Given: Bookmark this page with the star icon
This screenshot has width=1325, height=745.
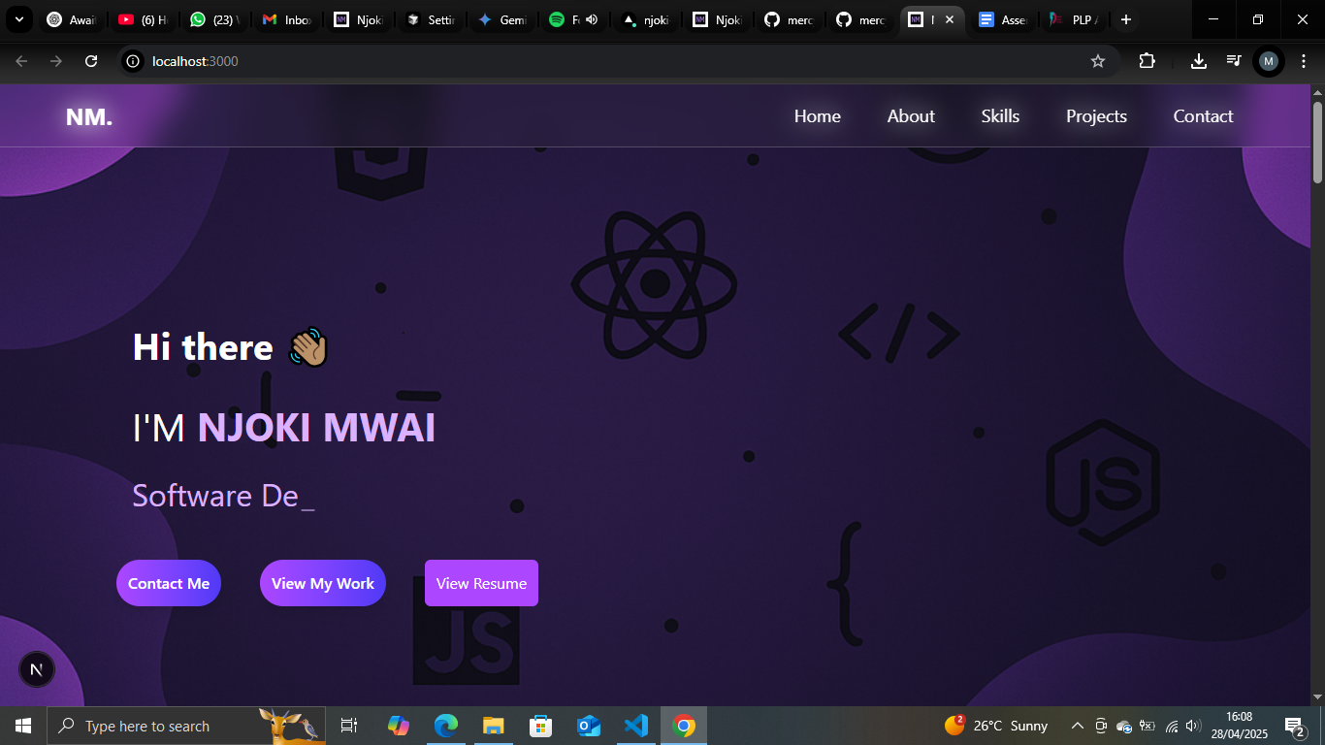Looking at the screenshot, I should pos(1098,61).
